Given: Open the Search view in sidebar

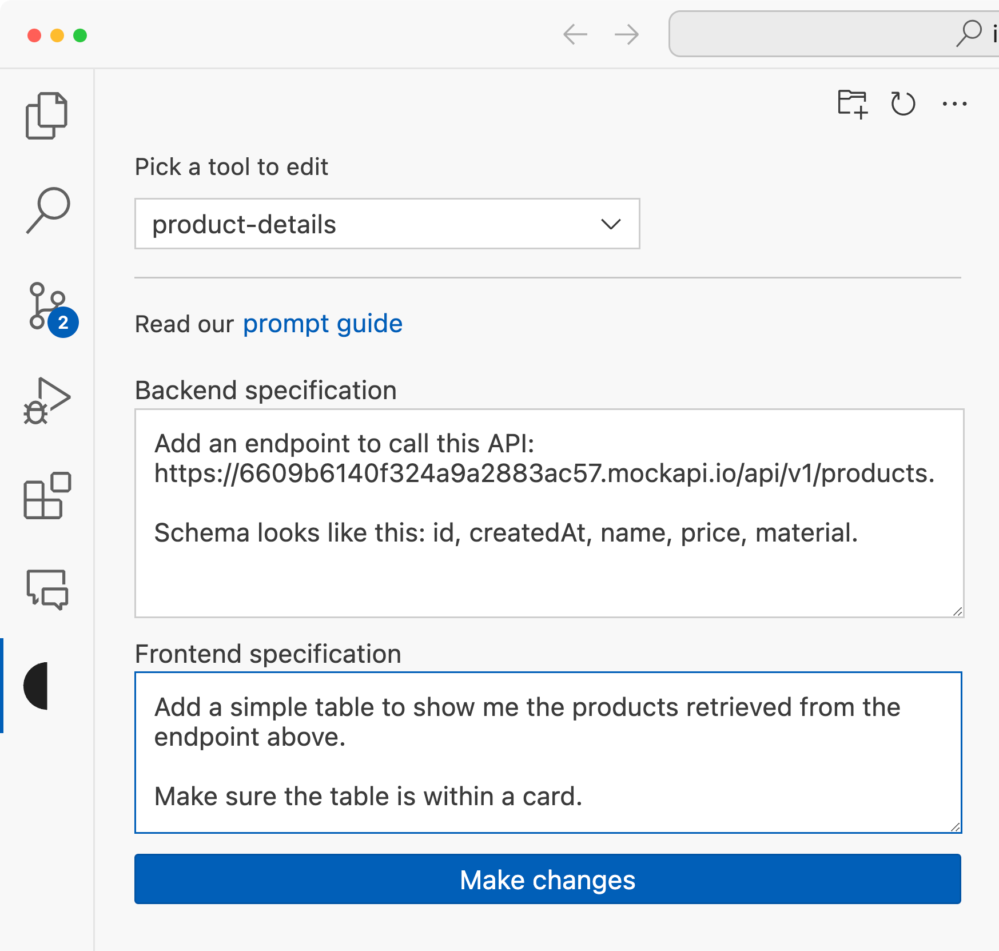Looking at the screenshot, I should coord(47,210).
